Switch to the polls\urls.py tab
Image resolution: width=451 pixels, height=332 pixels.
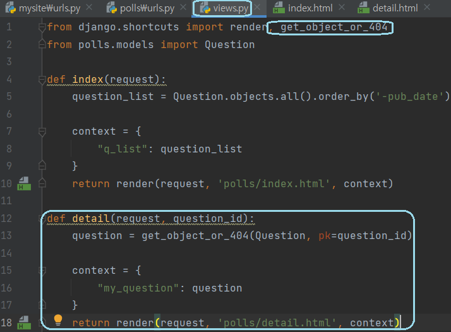pyautogui.click(x=147, y=8)
